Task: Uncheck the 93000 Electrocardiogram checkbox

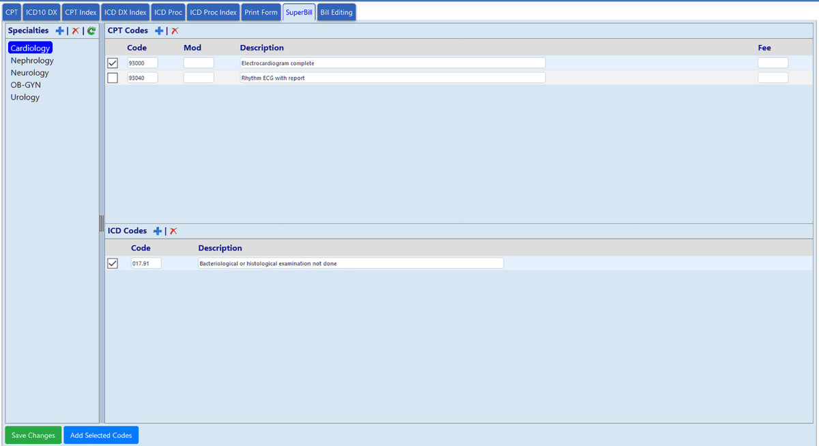Action: (113, 63)
